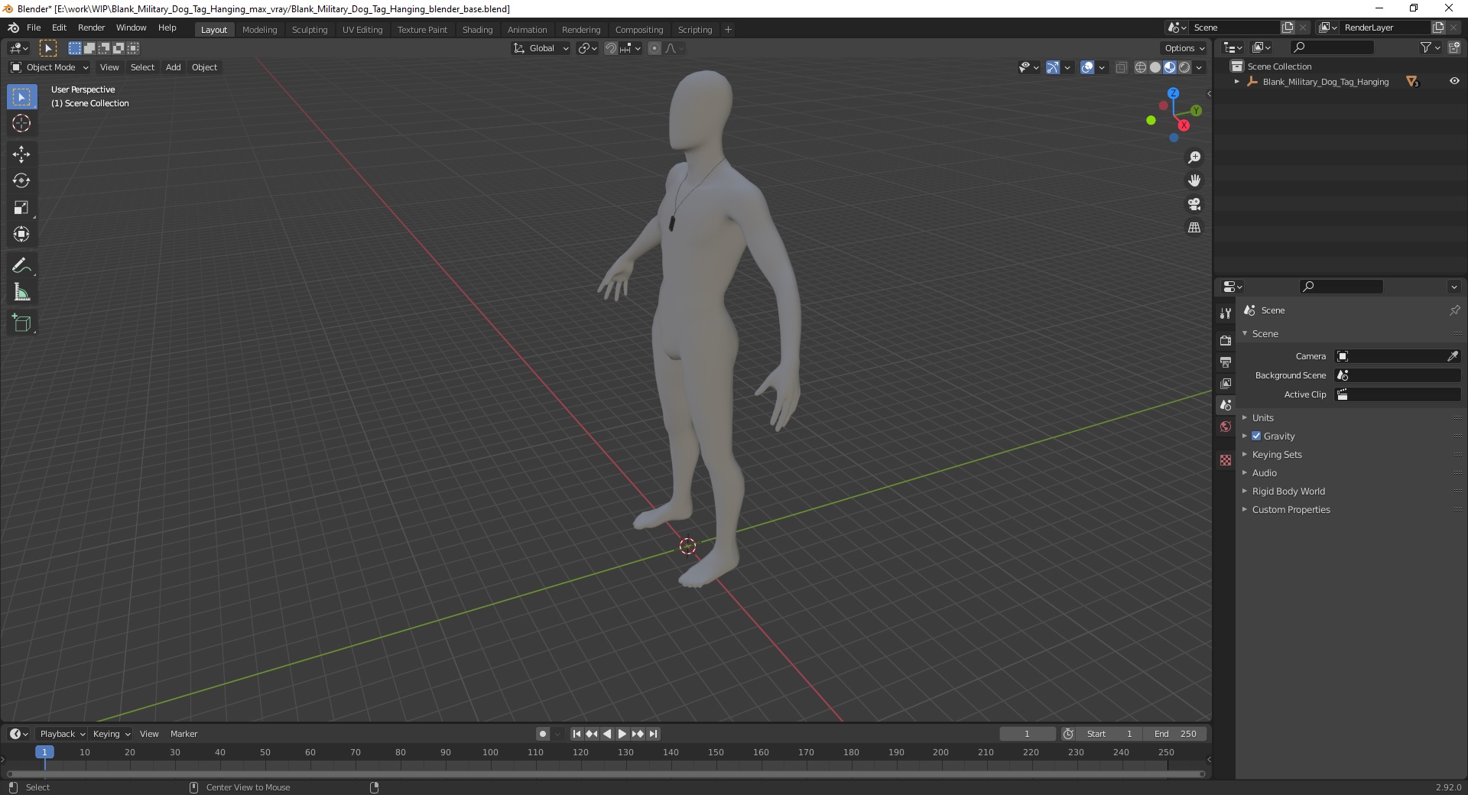
Task: Toggle the camera view icon
Action: [x=1194, y=204]
